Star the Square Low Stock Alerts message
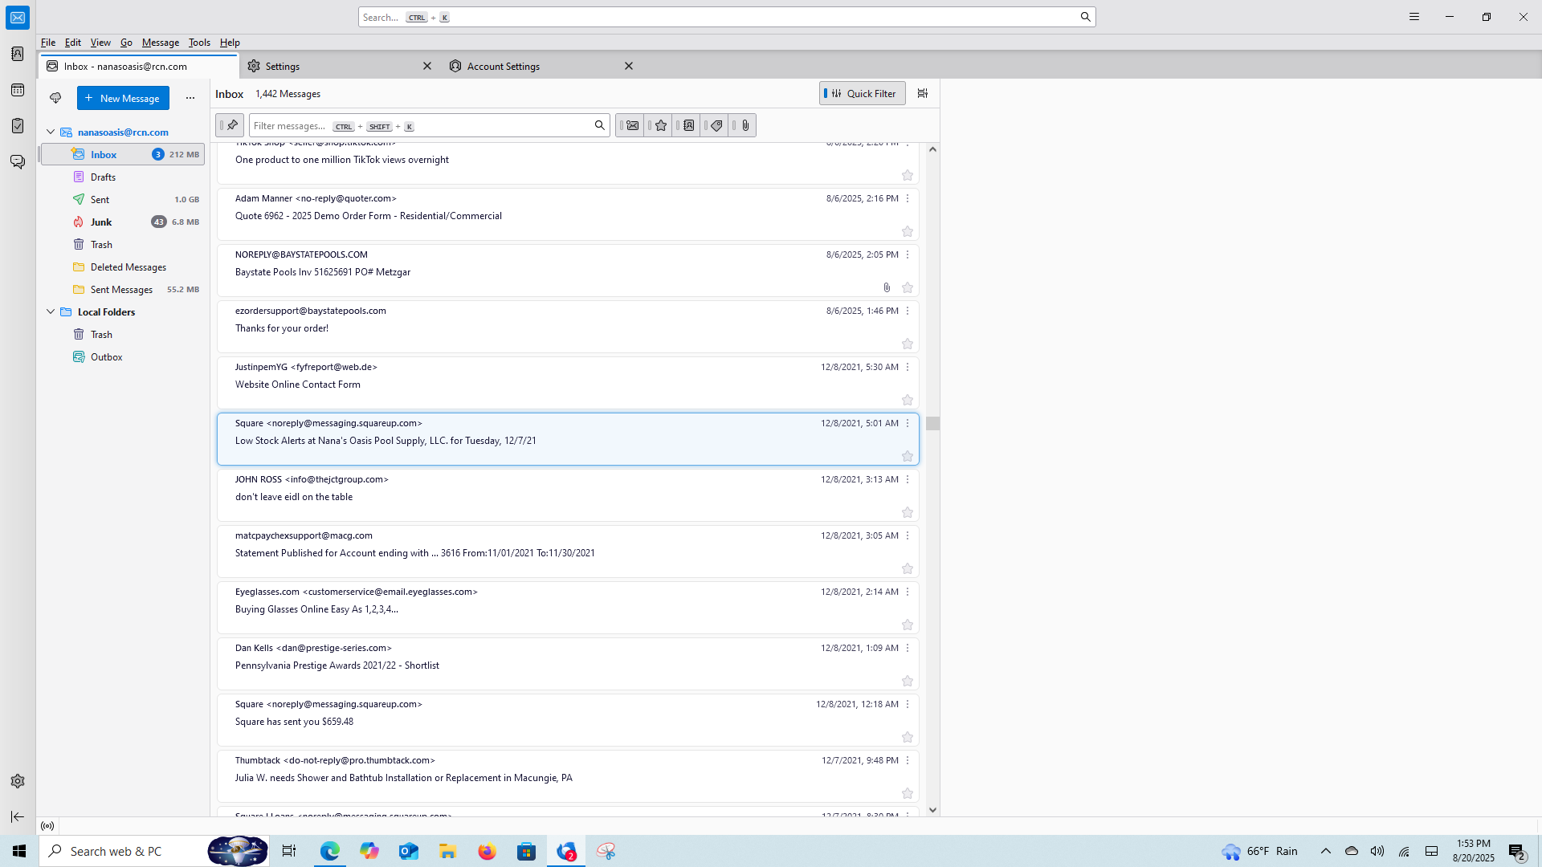 coord(908,456)
